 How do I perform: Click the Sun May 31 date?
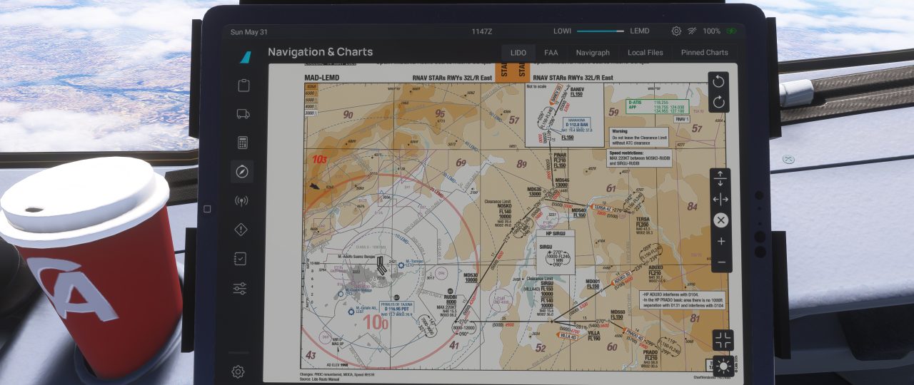click(248, 31)
